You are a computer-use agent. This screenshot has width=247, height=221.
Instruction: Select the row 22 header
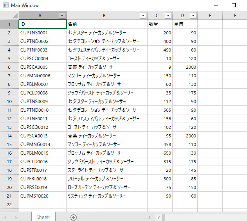pyautogui.click(x=9, y=205)
